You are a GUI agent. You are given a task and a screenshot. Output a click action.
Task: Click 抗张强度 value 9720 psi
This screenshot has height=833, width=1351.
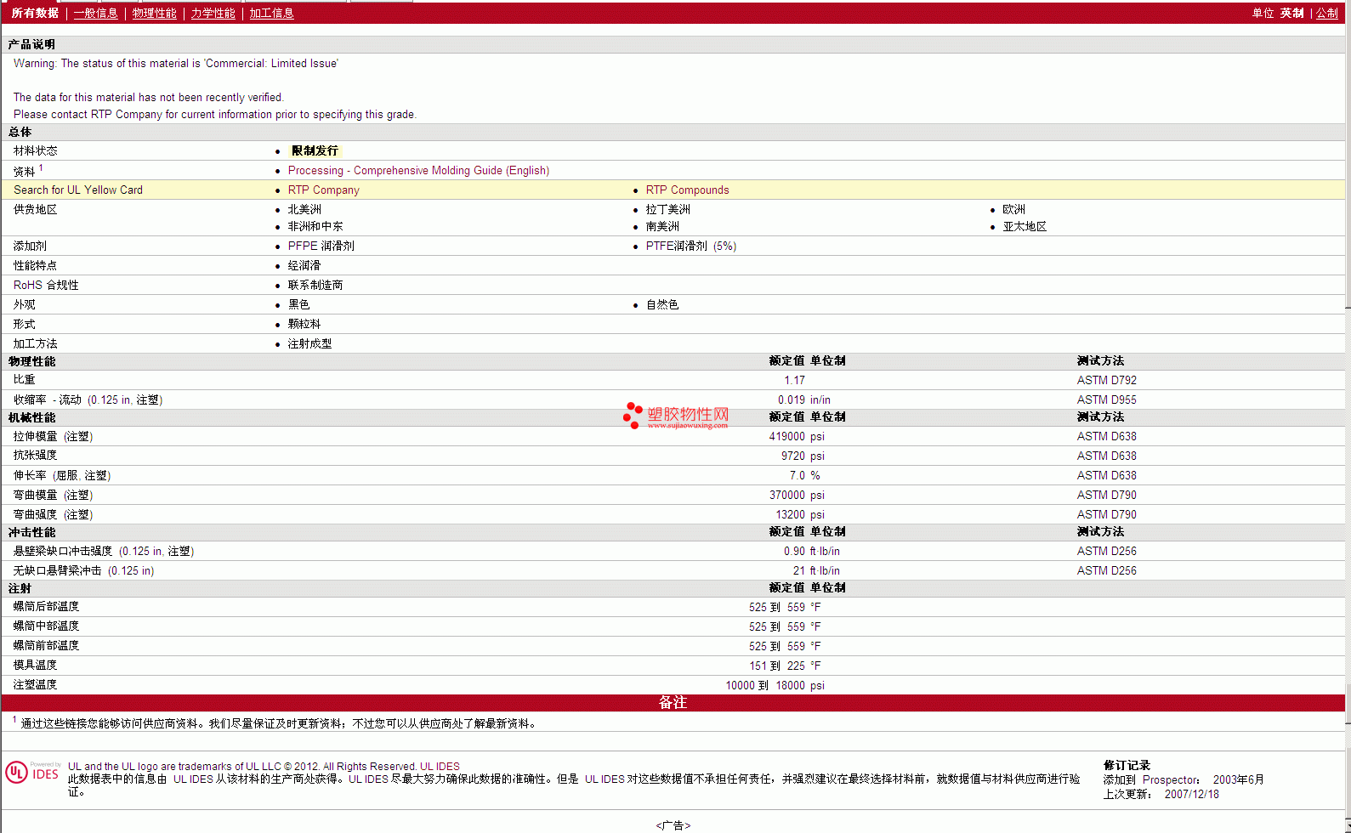coord(803,456)
